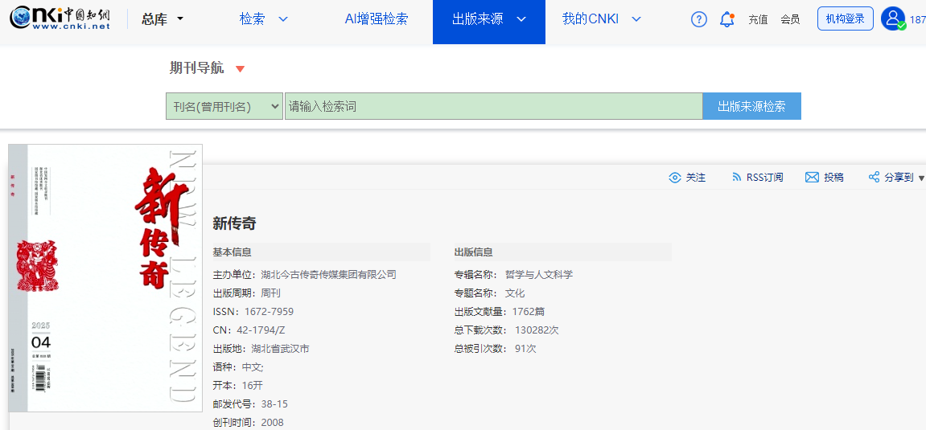This screenshot has width=926, height=430.
Task: Click the 专题名称 value 文化
Action: 515,293
